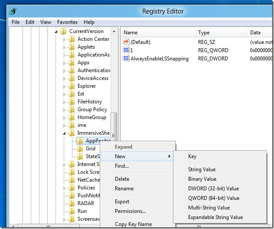The image size is (274, 229).
Task: Click the Policies folder icon
Action: click(x=72, y=188)
